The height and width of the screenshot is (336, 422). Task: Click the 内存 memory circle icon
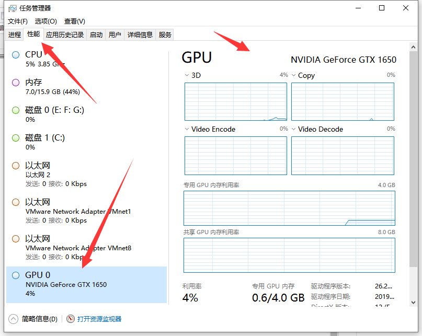pyautogui.click(x=16, y=83)
